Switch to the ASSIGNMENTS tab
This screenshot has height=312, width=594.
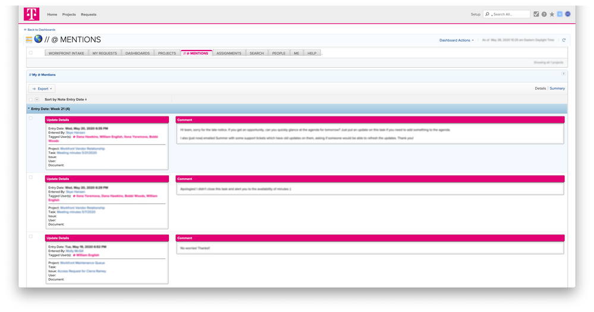[229, 53]
